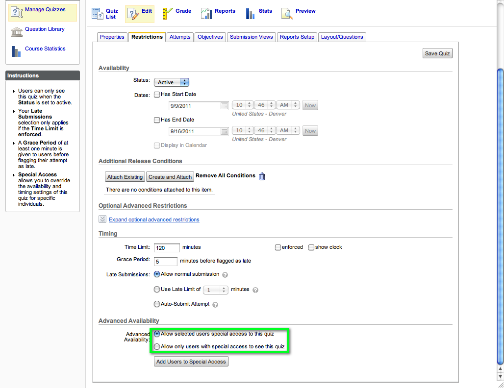
Task: Open the end date AM/PM selector
Action: [x=288, y=130]
